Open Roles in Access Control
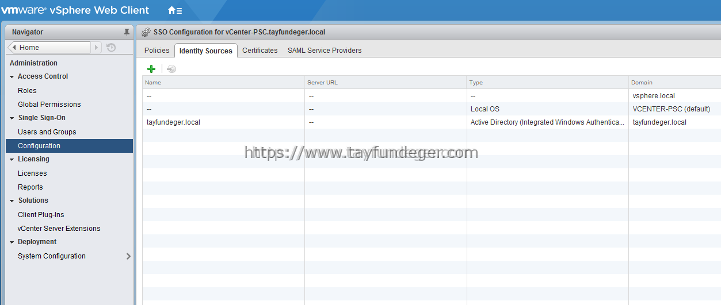Viewport: 721px width, 305px height. 27,91
